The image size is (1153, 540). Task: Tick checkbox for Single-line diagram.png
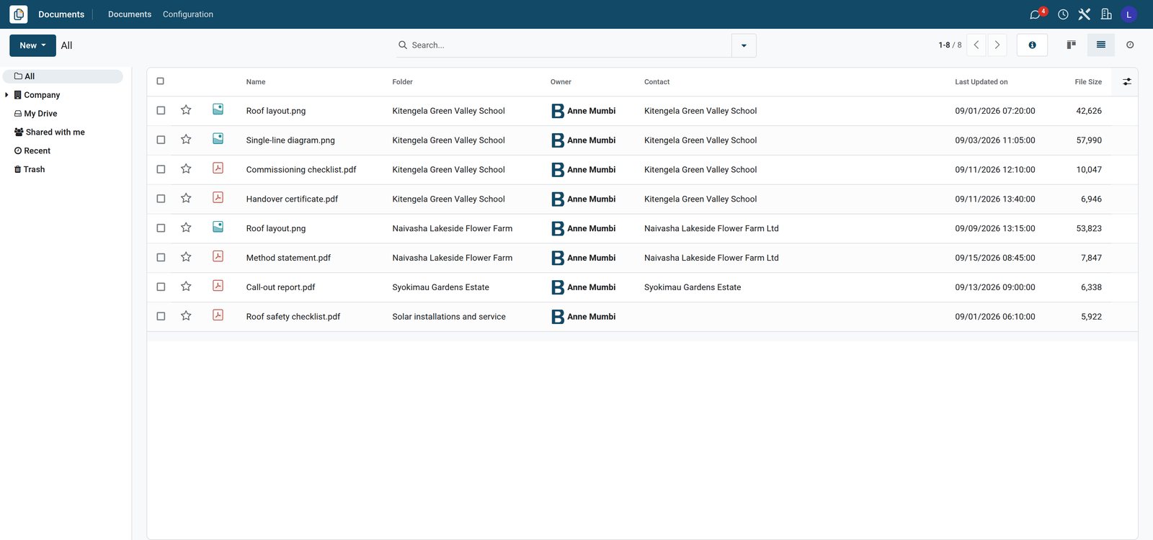[161, 140]
